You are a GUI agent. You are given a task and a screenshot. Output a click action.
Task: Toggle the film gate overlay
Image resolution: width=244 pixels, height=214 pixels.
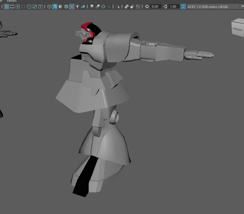(x=12, y=7)
